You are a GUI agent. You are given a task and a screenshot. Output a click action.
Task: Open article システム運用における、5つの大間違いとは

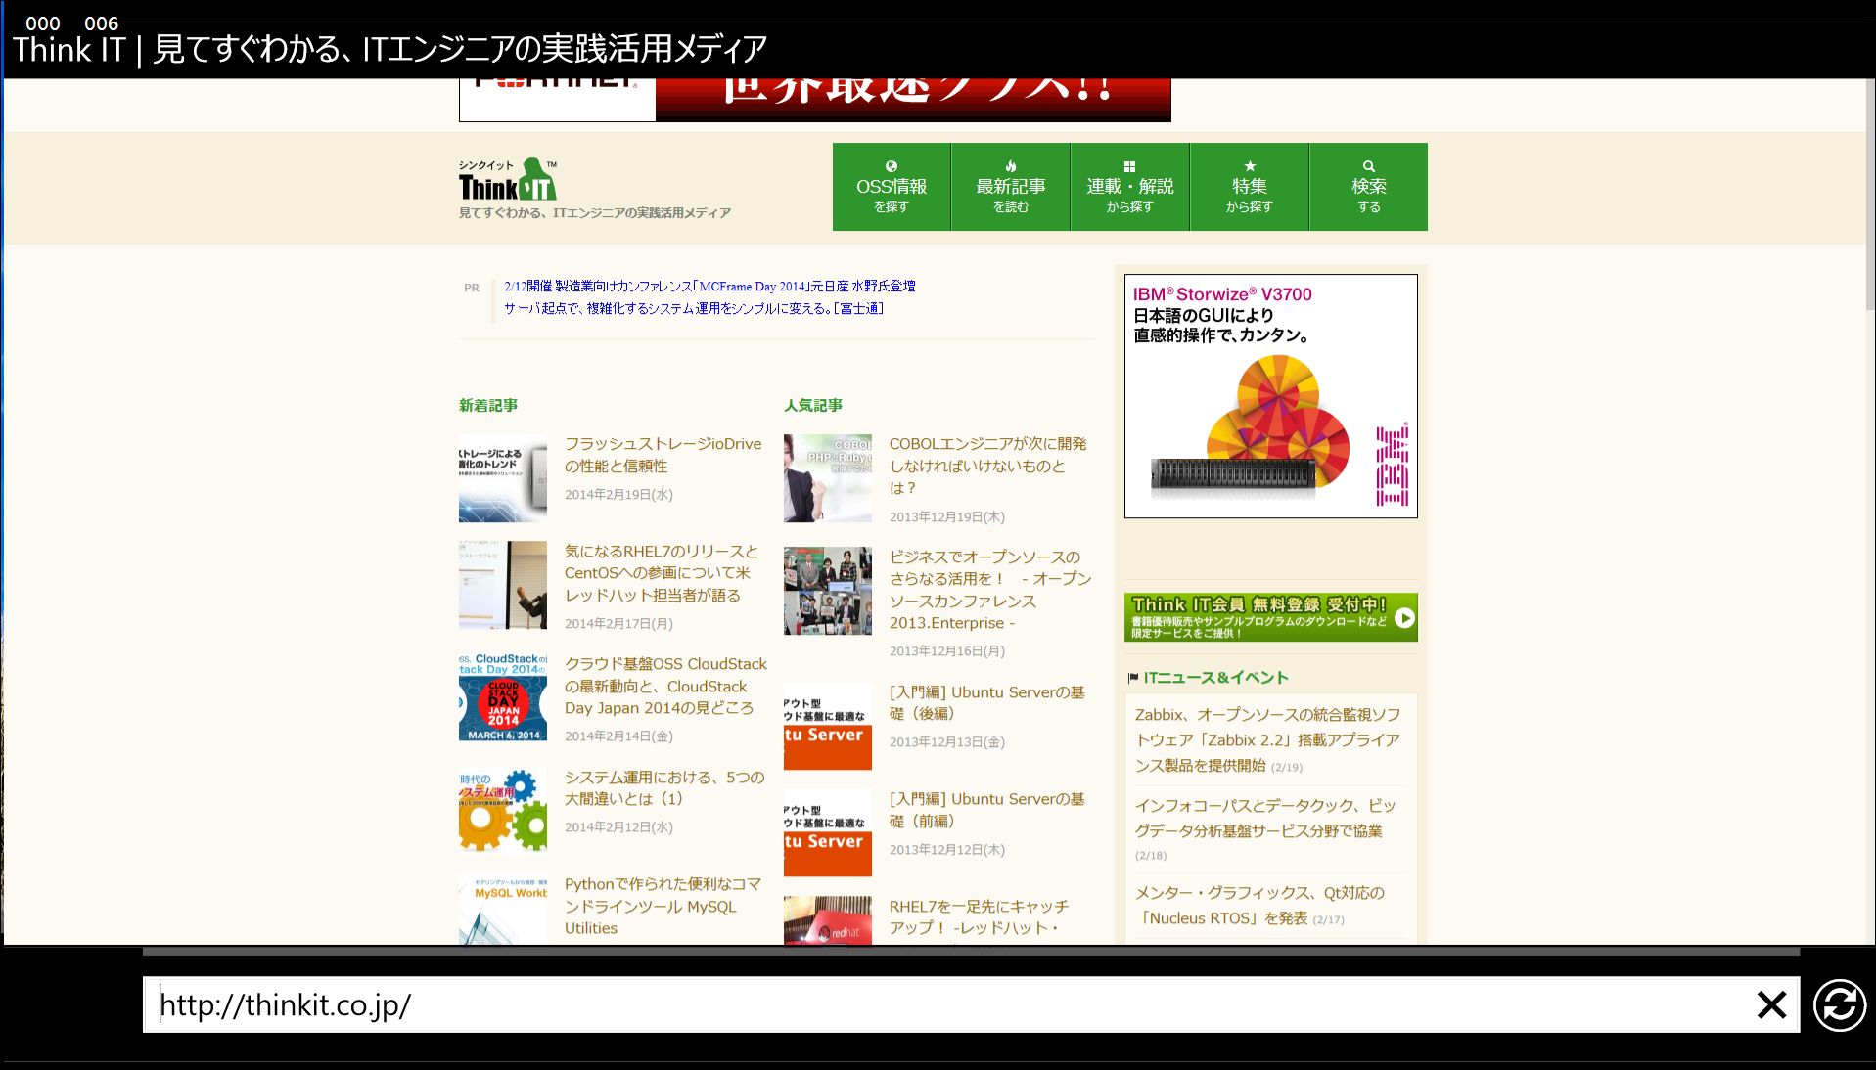point(664,787)
